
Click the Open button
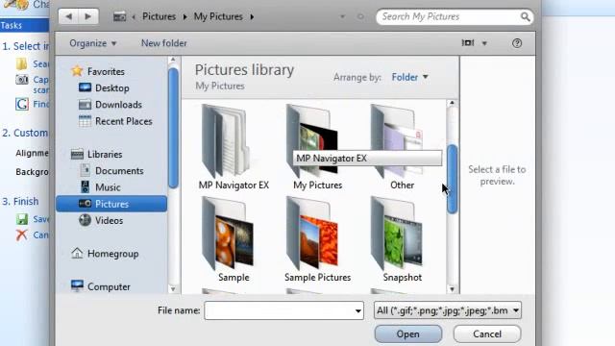(x=407, y=334)
